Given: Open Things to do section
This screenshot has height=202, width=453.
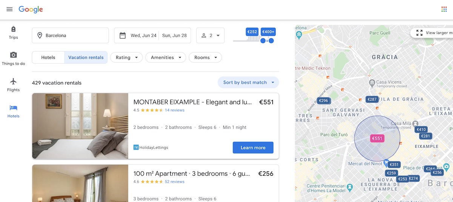Looking at the screenshot, I should (13, 59).
